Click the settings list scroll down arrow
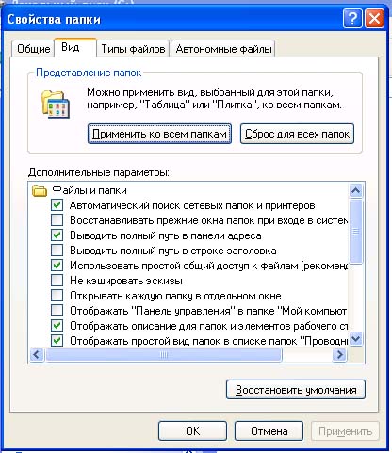 [x=356, y=339]
